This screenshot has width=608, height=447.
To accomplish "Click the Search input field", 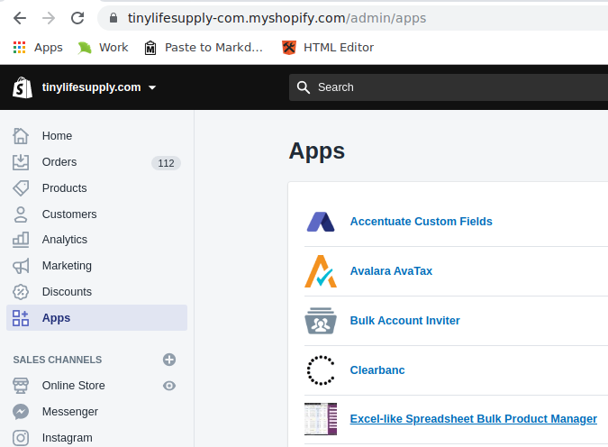I will (450, 87).
